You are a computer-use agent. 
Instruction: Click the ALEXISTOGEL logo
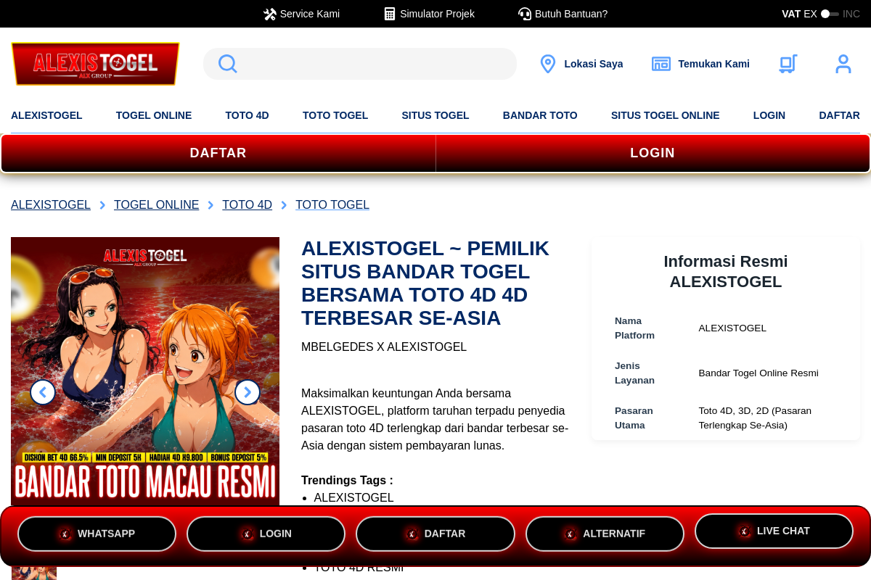95,64
